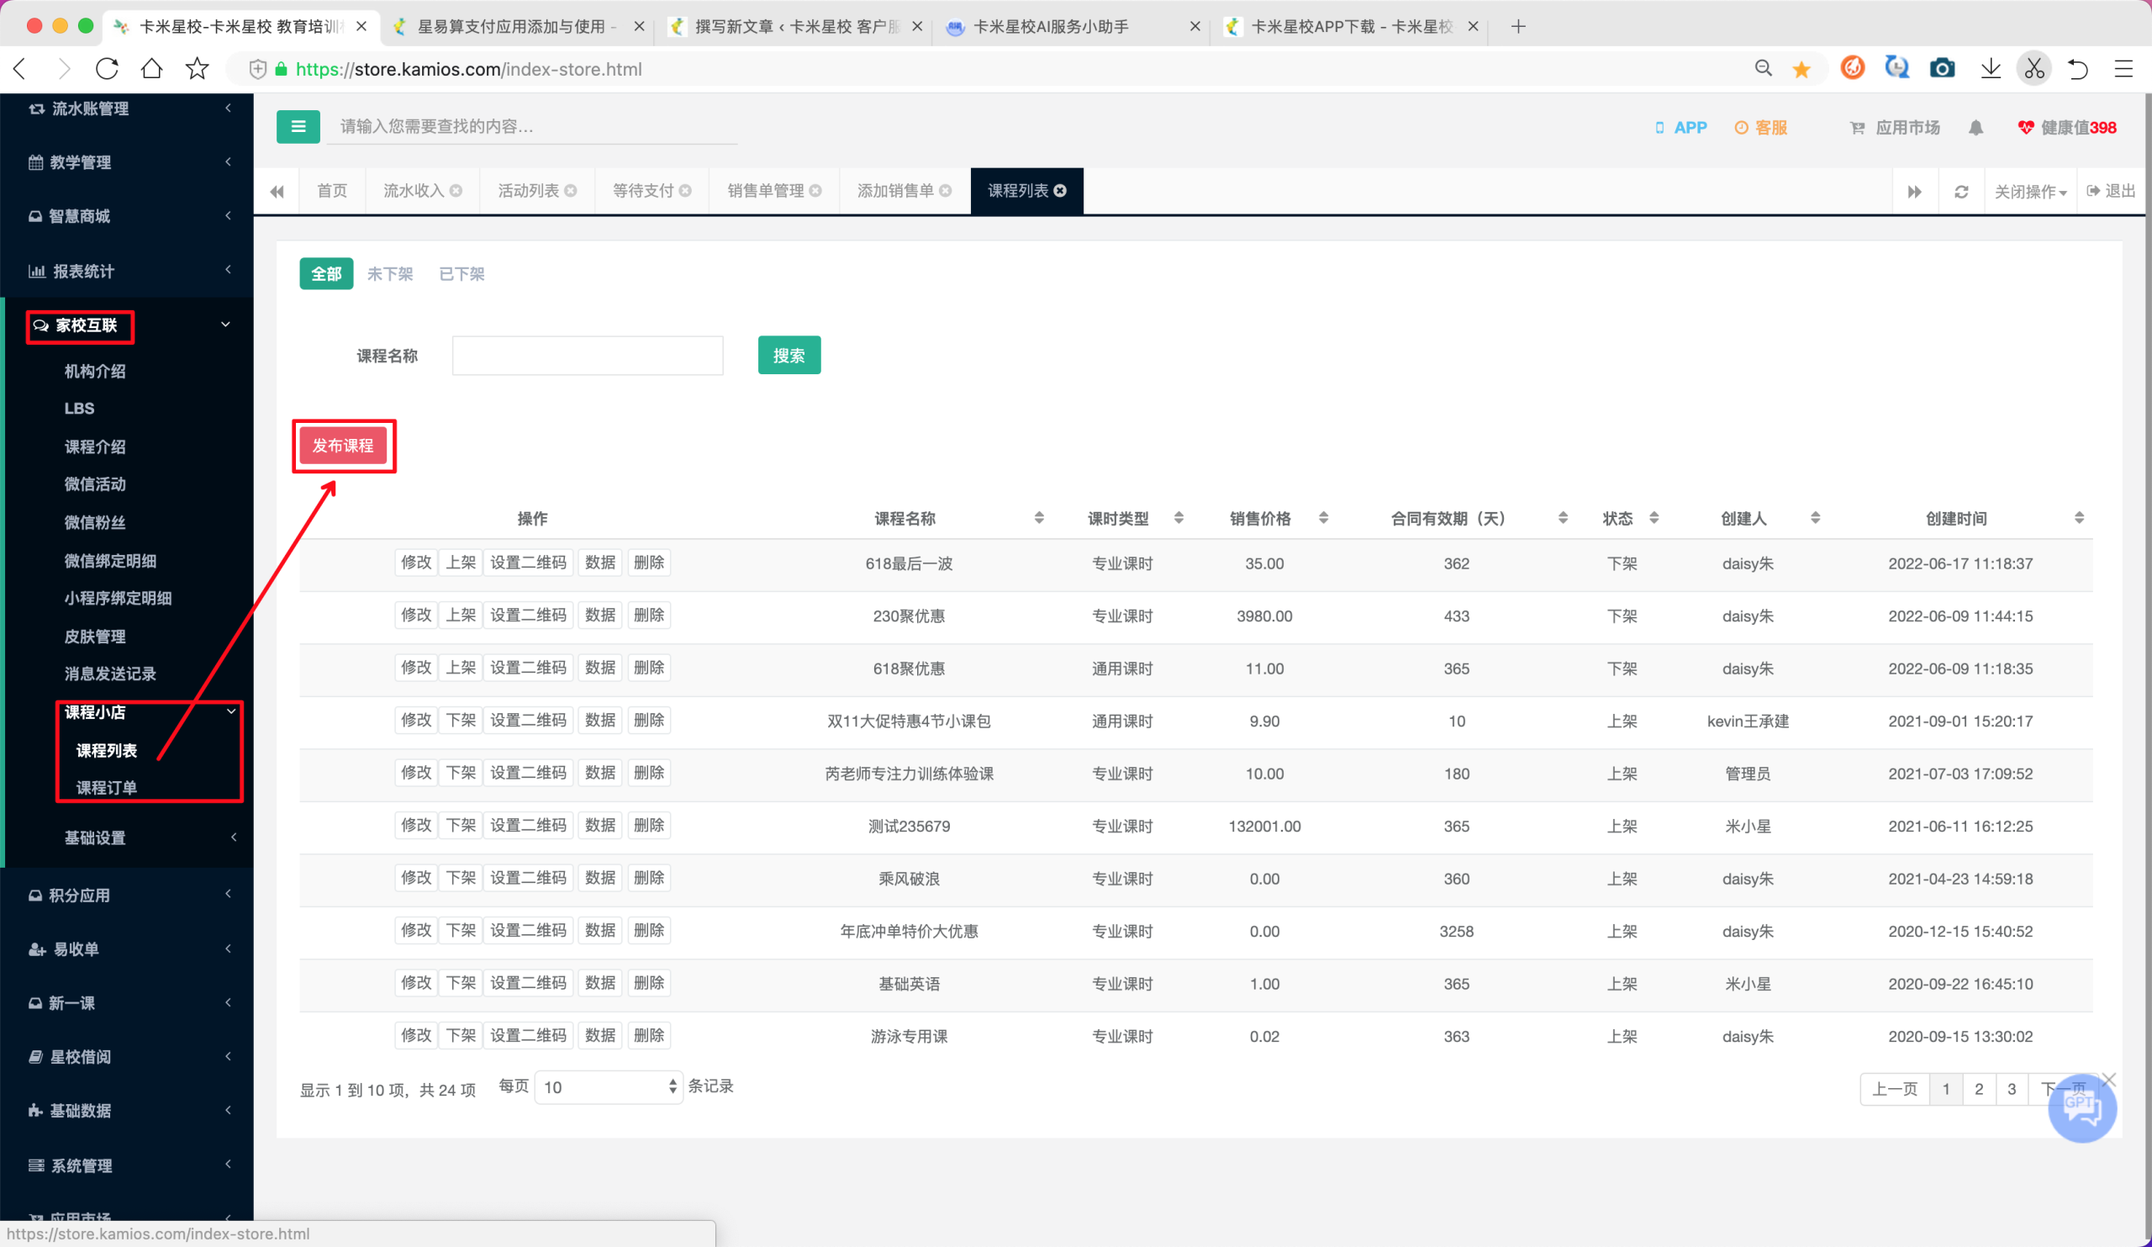
Task: Expand the 教学管理 sidebar menu
Action: coord(128,162)
